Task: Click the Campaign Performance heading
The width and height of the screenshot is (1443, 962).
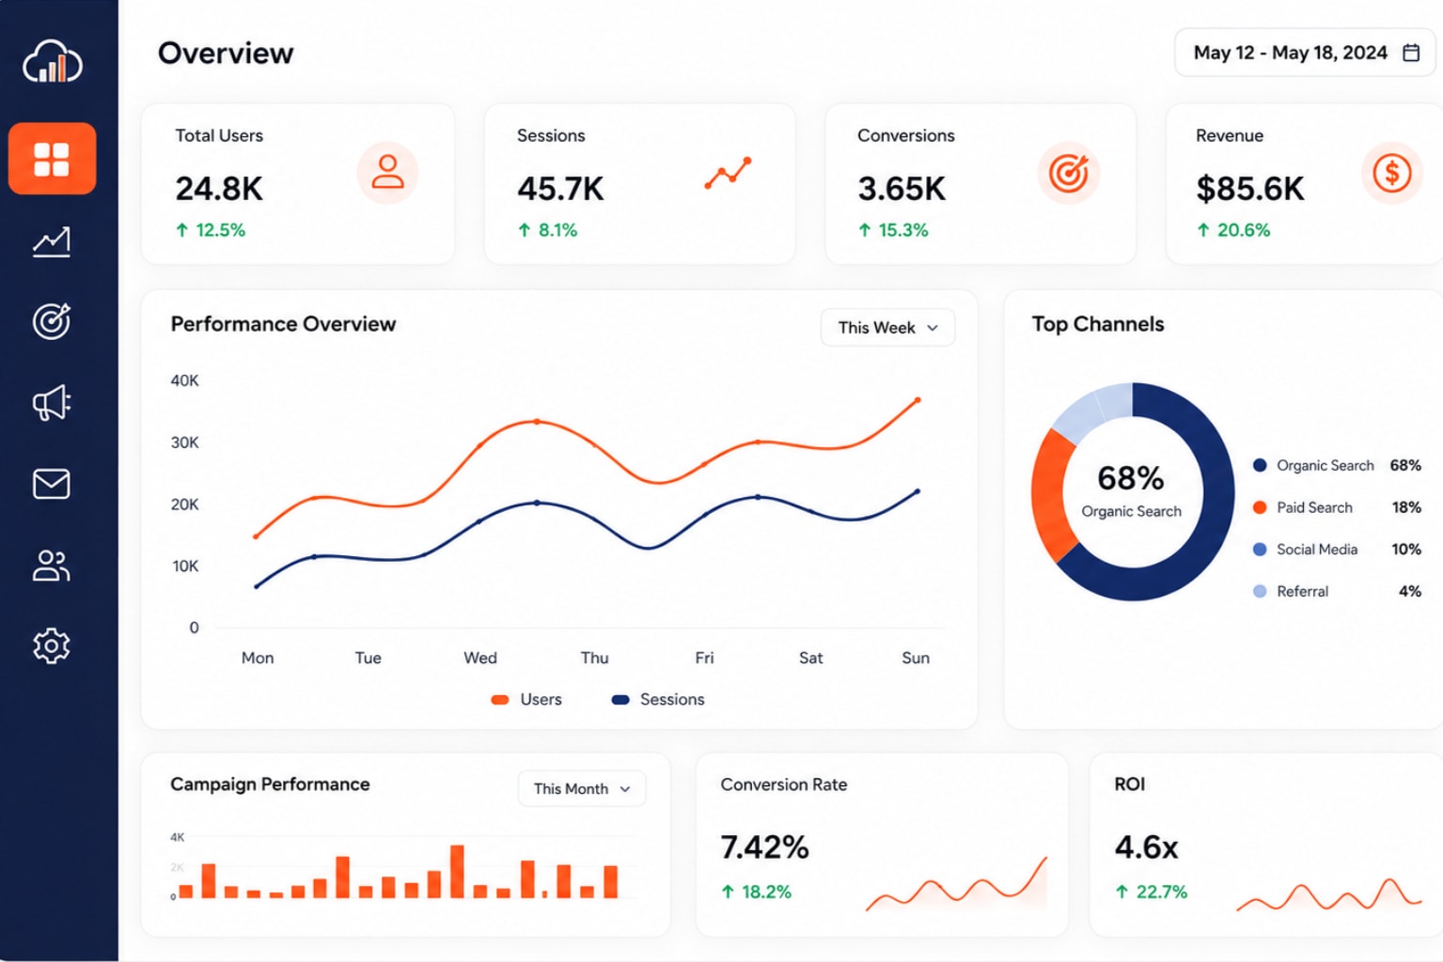Action: pyautogui.click(x=270, y=784)
